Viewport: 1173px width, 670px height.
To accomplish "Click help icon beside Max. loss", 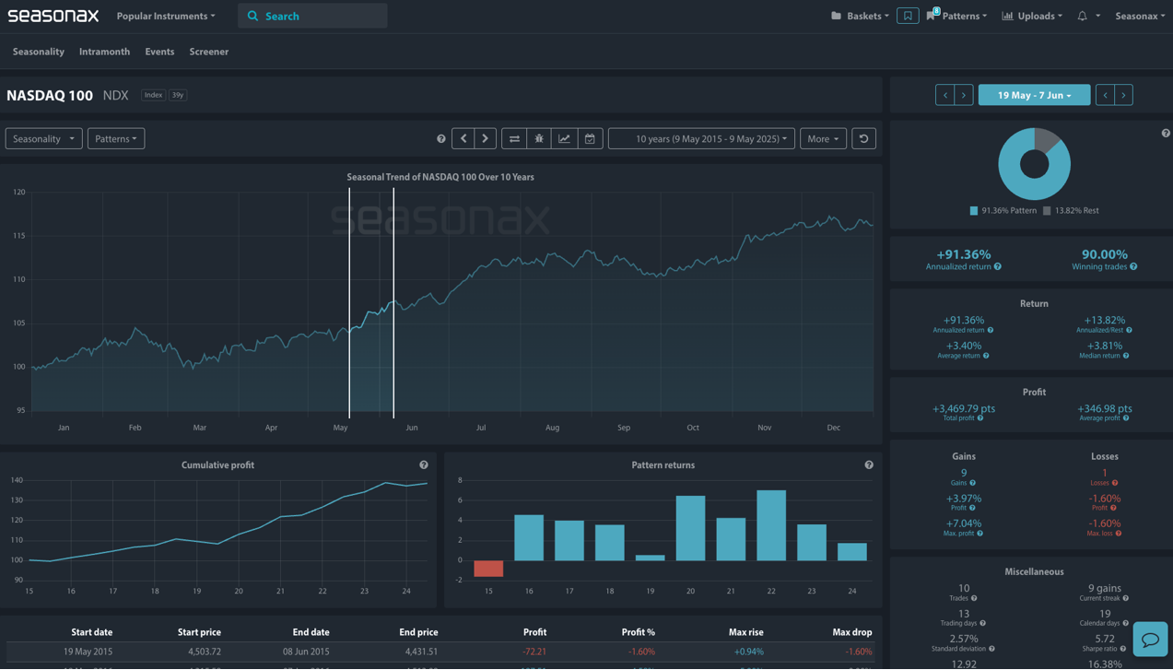I will click(1119, 534).
